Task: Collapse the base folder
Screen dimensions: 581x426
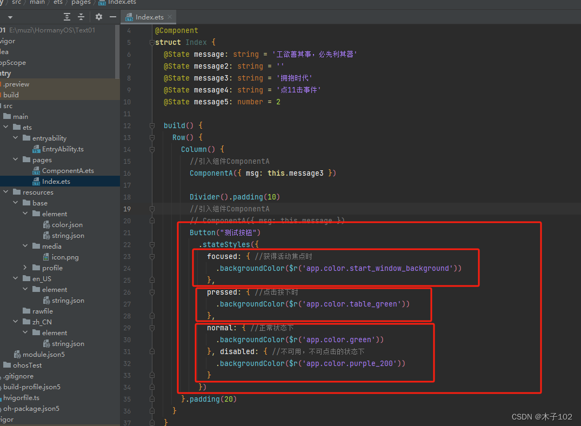Action: [15, 203]
